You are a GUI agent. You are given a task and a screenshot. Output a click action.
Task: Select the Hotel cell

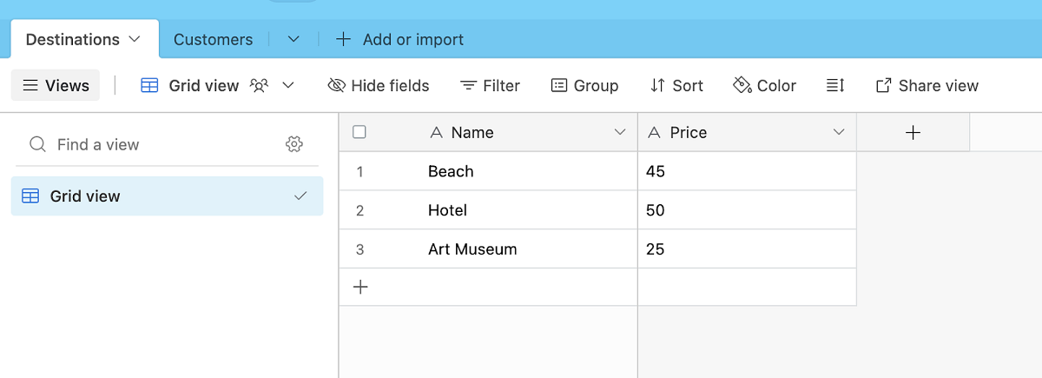(488, 210)
